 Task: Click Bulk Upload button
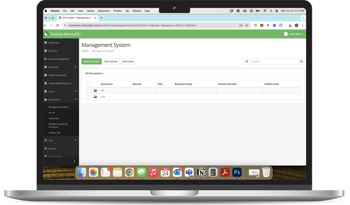click(x=111, y=61)
